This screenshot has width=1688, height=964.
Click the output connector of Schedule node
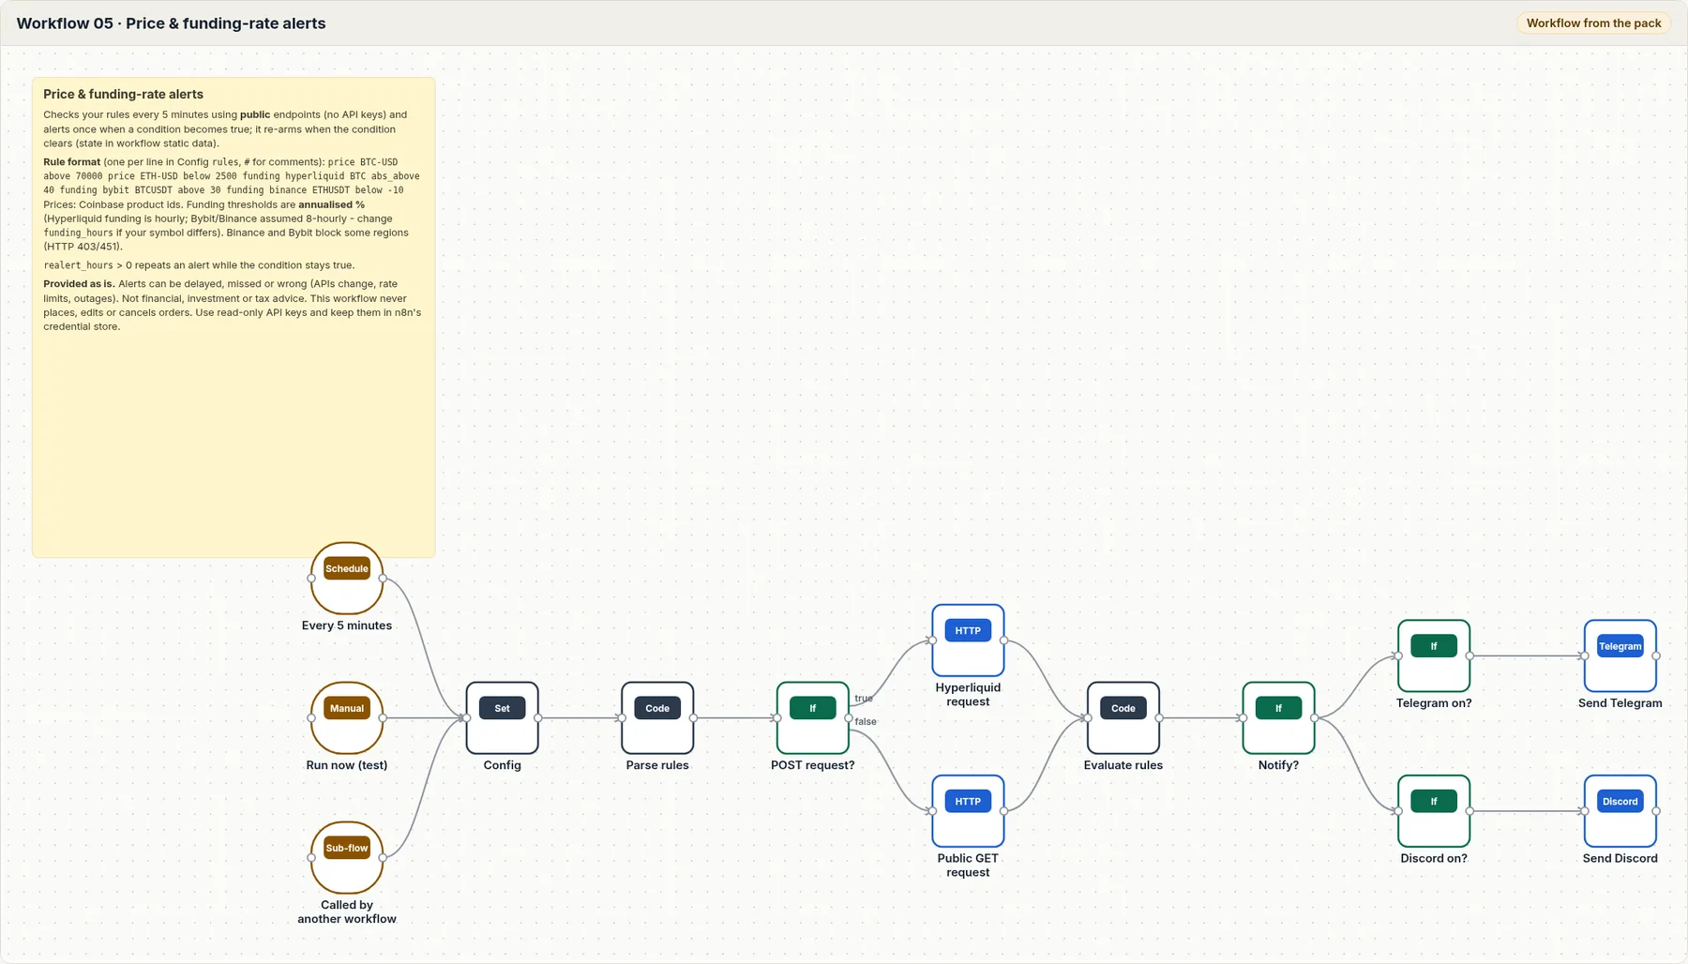[x=383, y=579]
